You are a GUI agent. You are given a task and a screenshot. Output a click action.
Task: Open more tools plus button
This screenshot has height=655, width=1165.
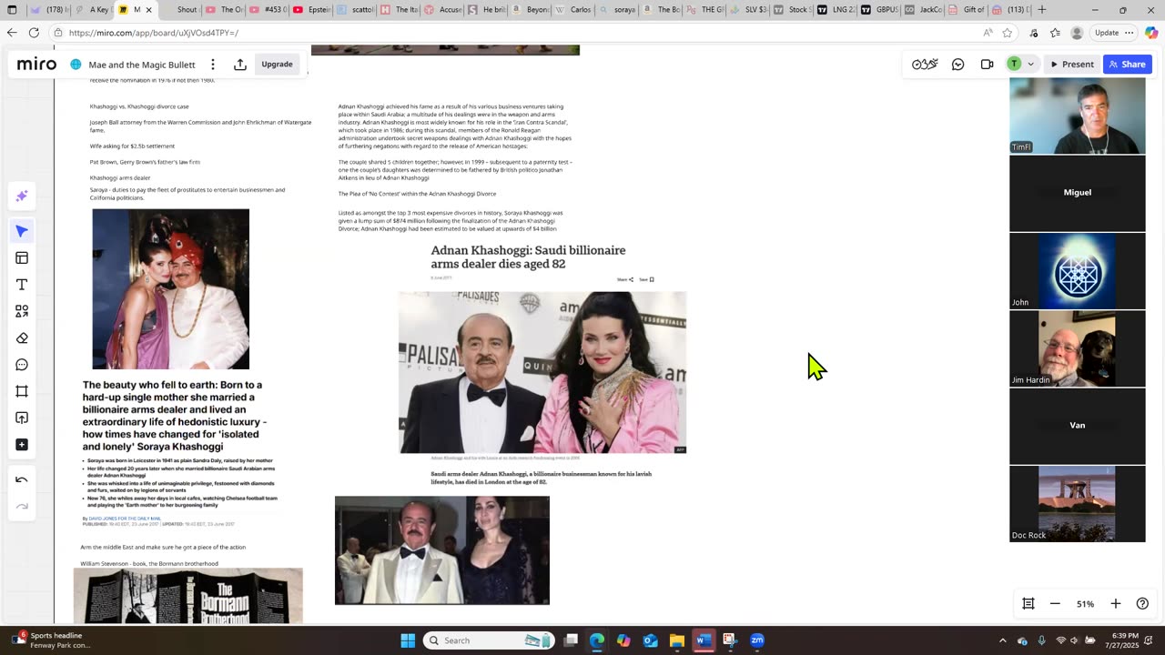coord(22,445)
